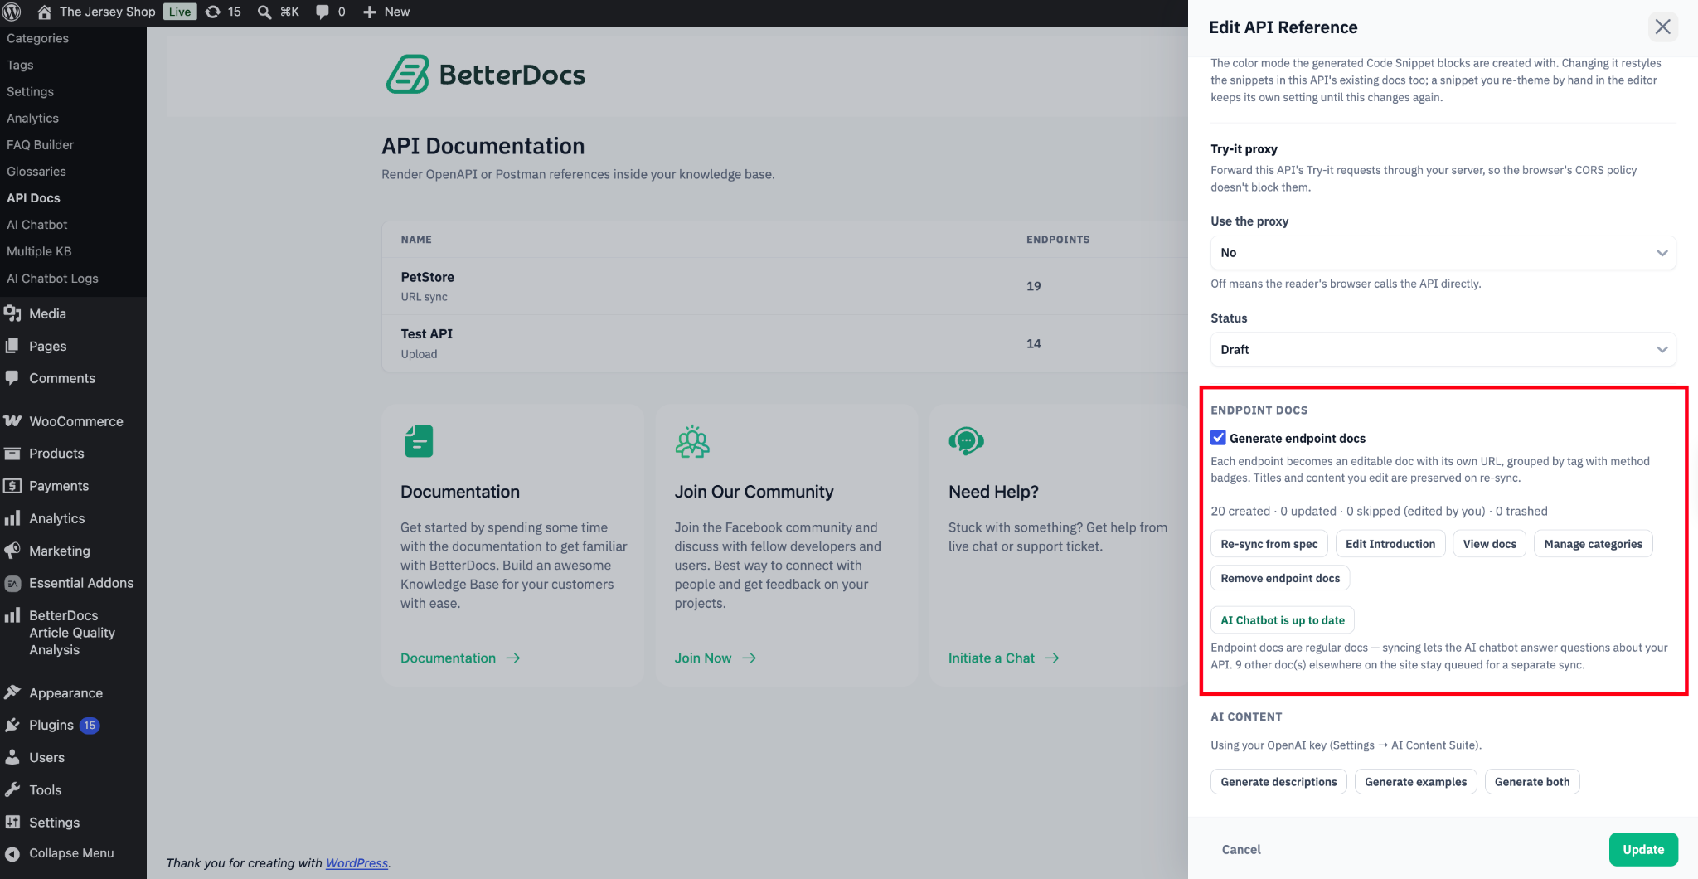The width and height of the screenshot is (1698, 879).
Task: Click the 14 endpoints value for Test API
Action: pyautogui.click(x=1033, y=343)
